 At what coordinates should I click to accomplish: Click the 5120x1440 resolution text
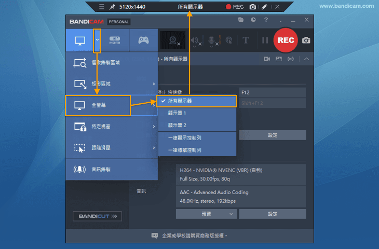[x=132, y=7]
